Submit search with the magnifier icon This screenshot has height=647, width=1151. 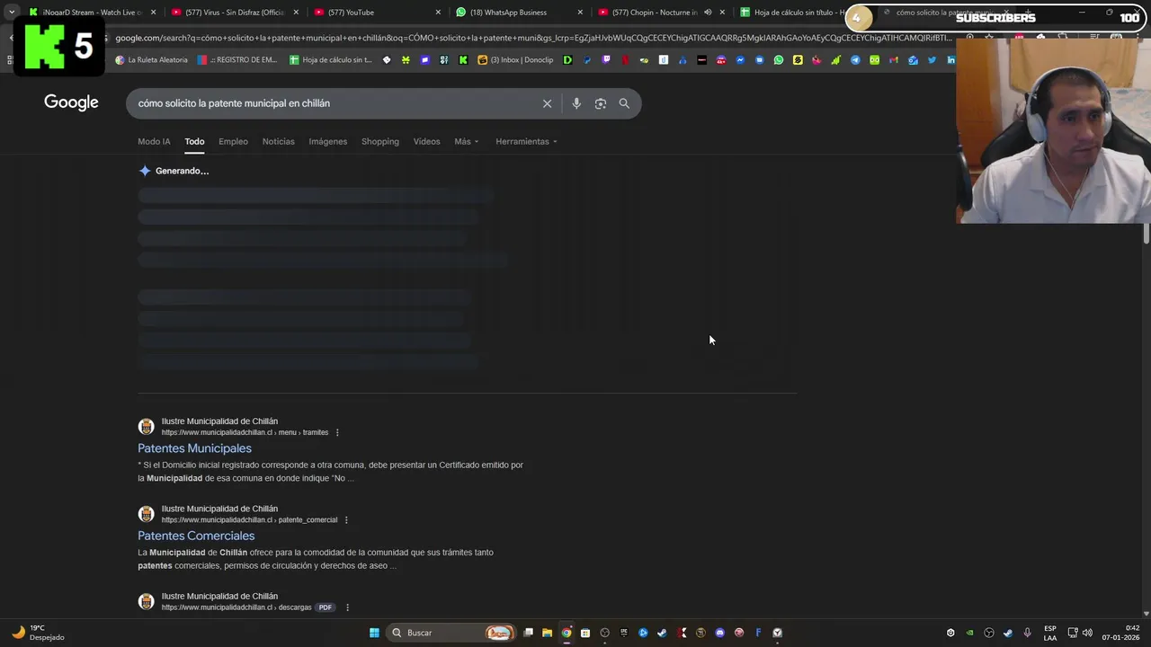click(624, 103)
